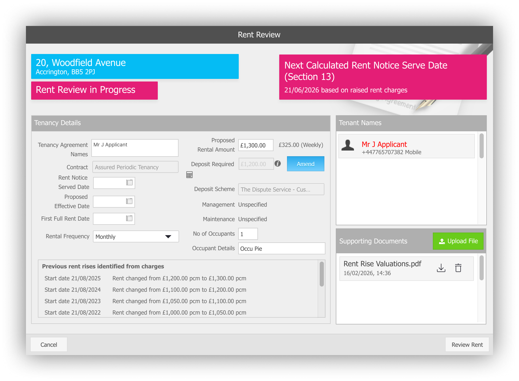Click the tenant person icon for Mr J Applicant
The width and height of the screenshot is (519, 381).
(348, 145)
